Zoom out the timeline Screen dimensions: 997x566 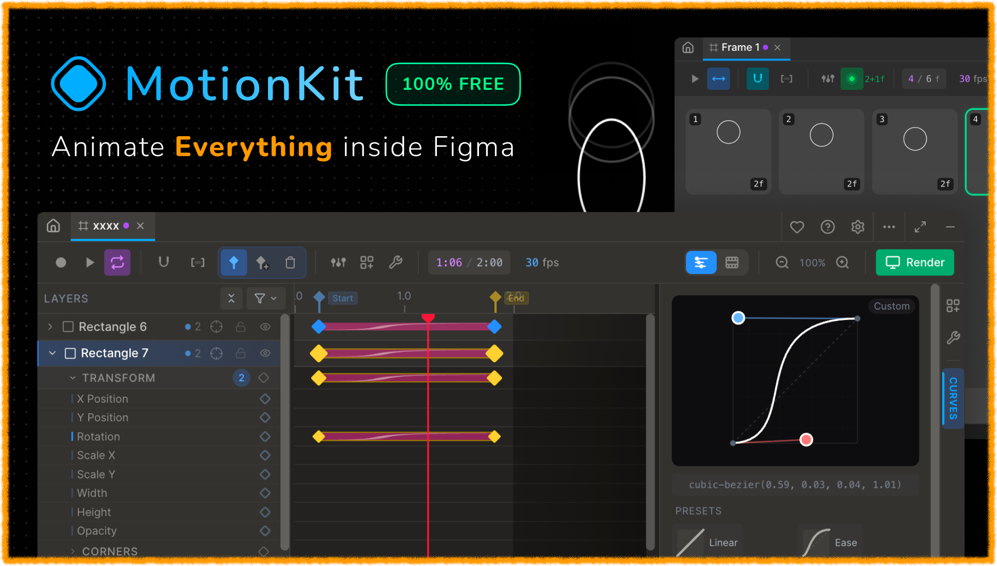782,262
